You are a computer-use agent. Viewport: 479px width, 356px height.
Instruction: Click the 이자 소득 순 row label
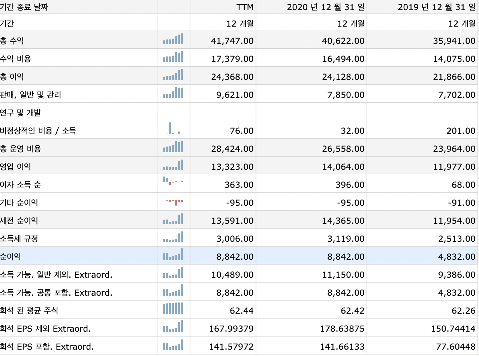pyautogui.click(x=20, y=185)
